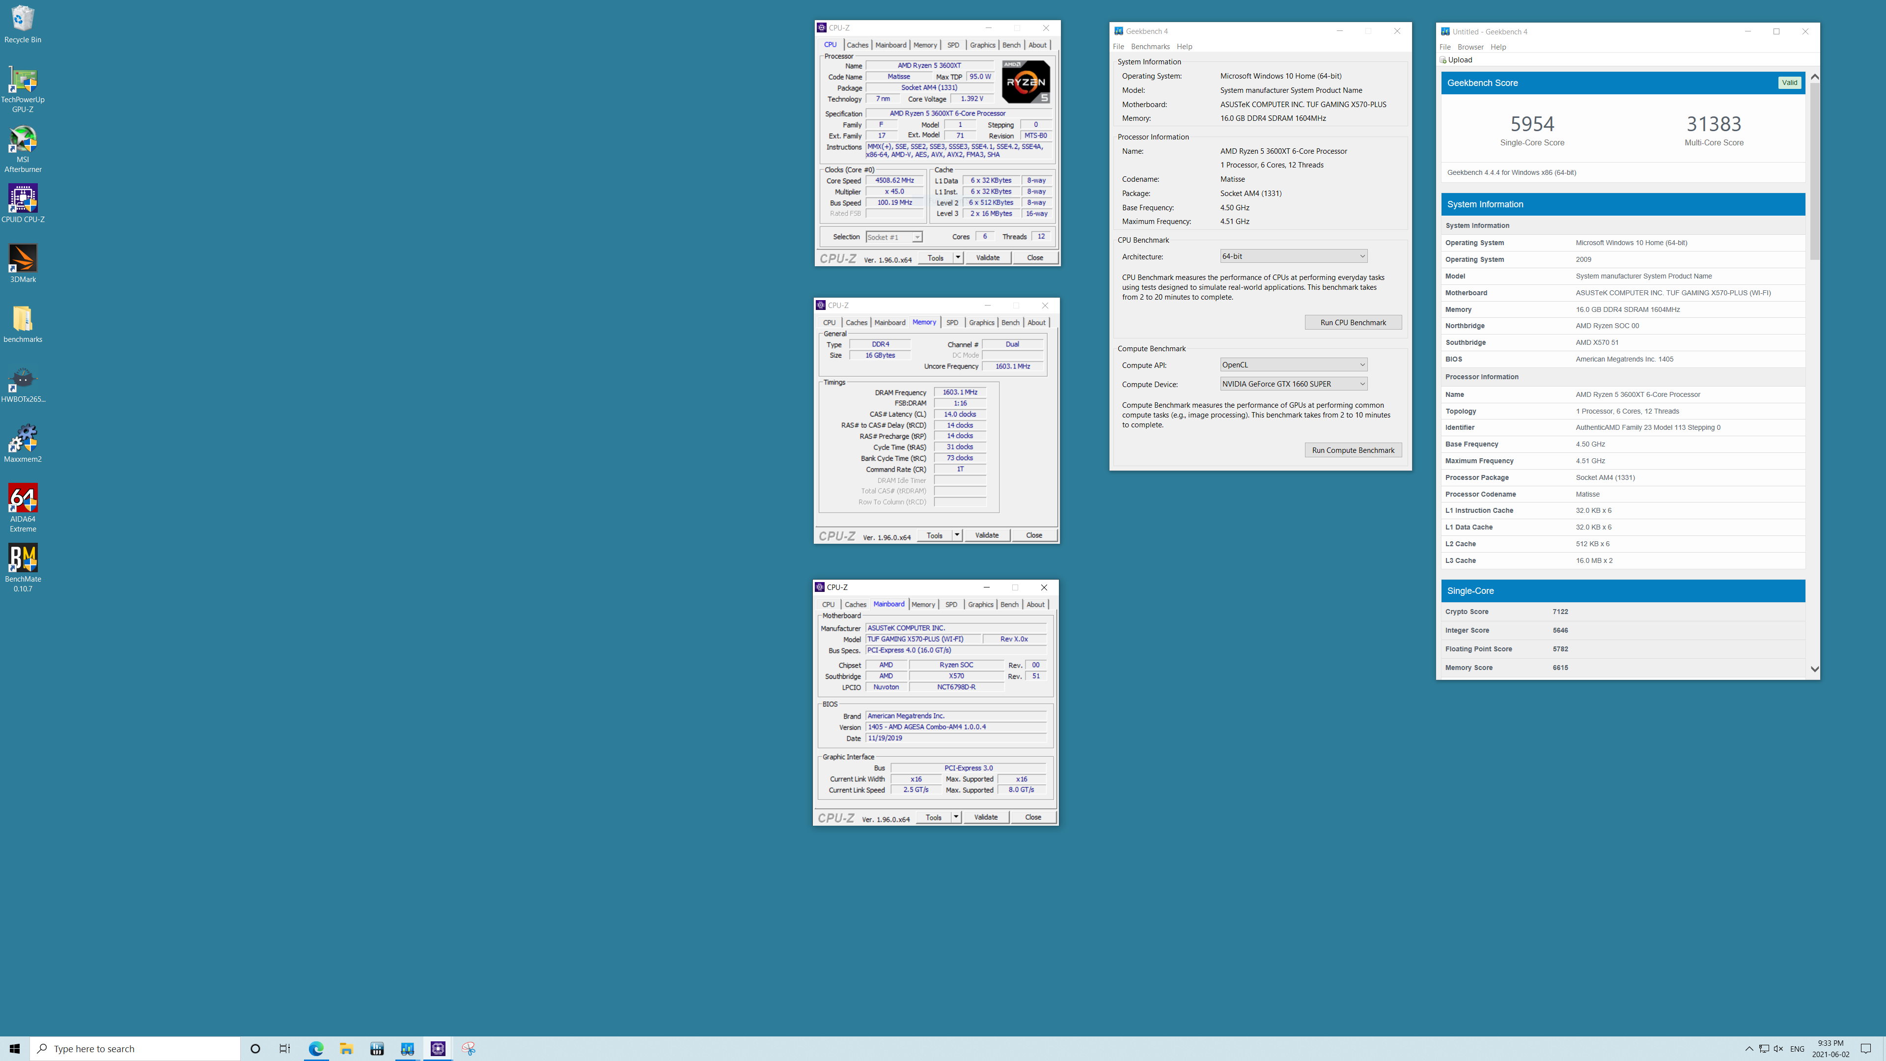Open Microsoft Edge from the taskbar
1886x1061 pixels.
click(x=315, y=1049)
